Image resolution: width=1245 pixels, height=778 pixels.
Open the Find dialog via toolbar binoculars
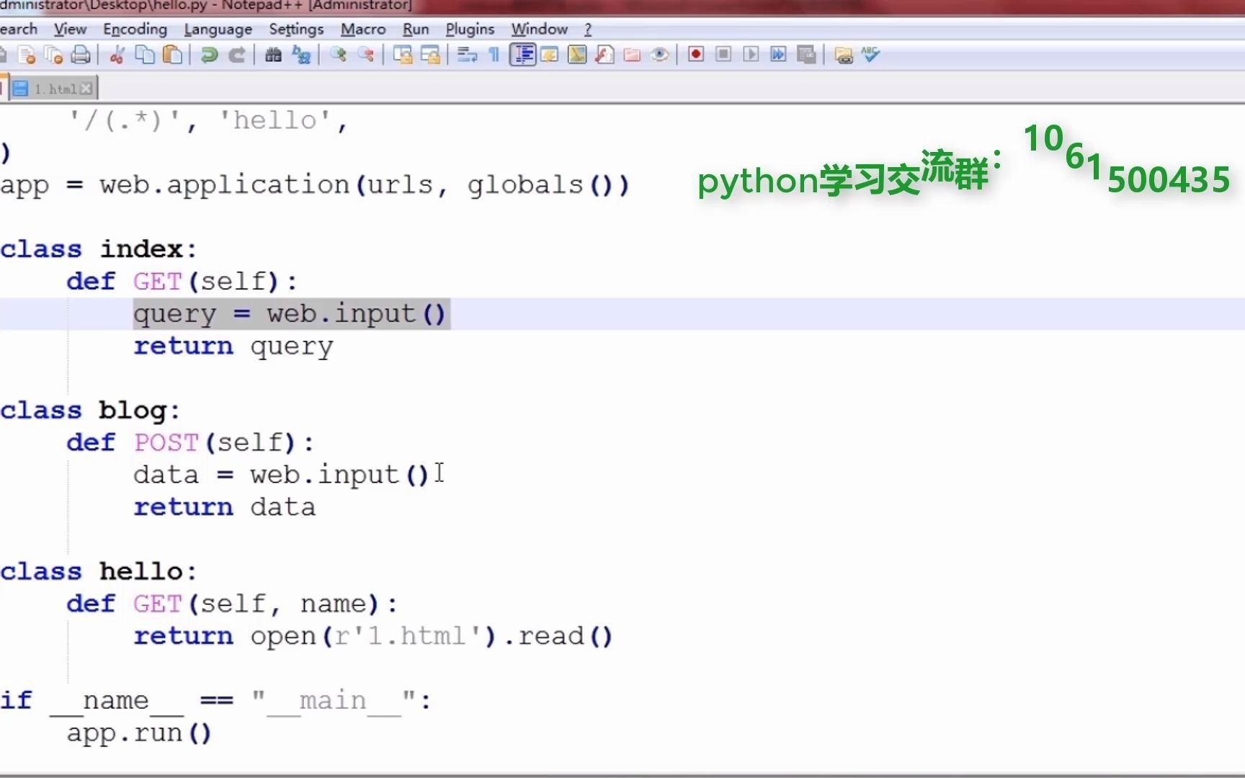click(x=274, y=54)
